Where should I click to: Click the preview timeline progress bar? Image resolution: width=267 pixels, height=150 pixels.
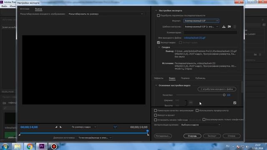tap(83, 133)
